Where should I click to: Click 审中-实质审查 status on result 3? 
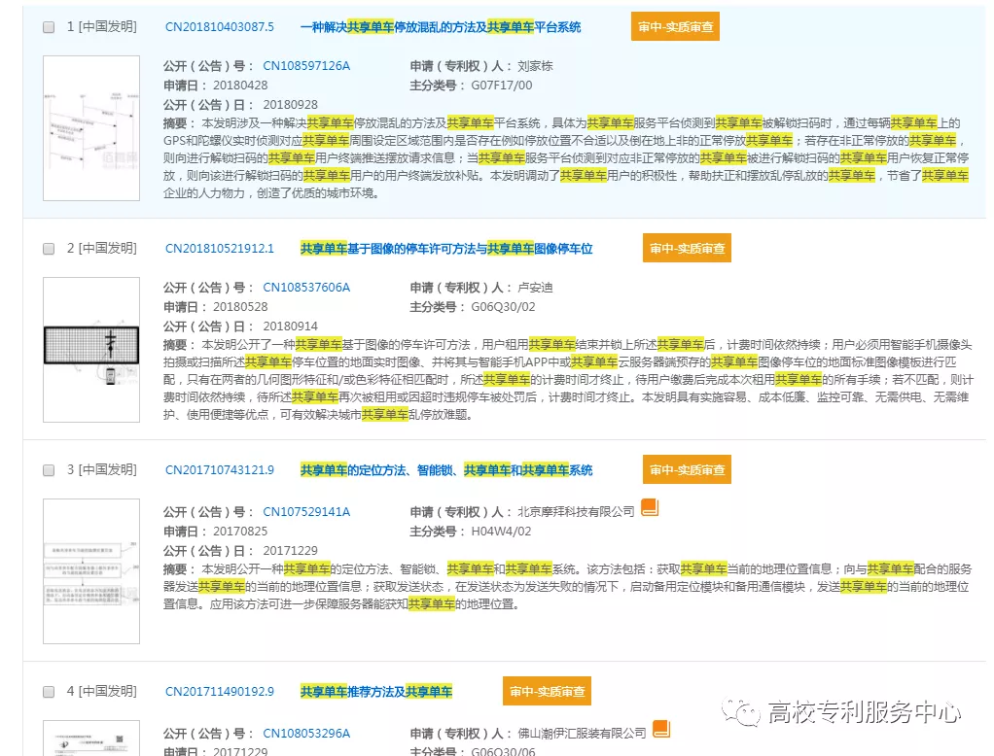(x=686, y=469)
